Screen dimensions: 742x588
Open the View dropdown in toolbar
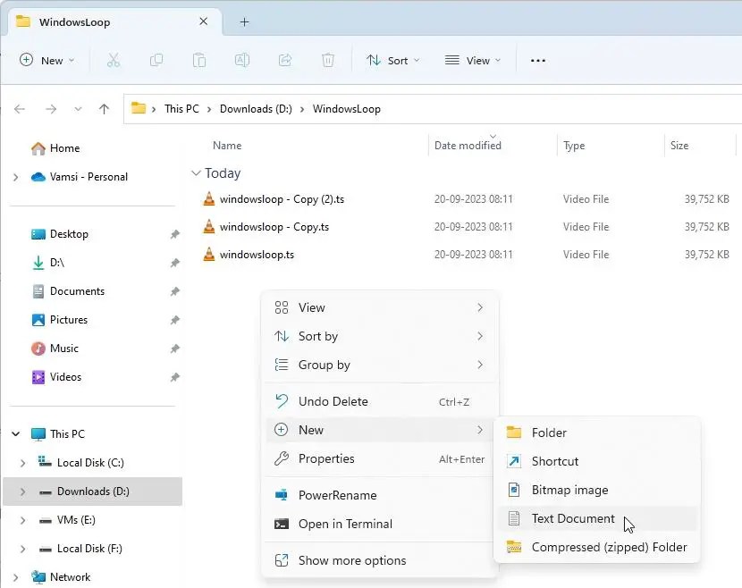pyautogui.click(x=472, y=60)
